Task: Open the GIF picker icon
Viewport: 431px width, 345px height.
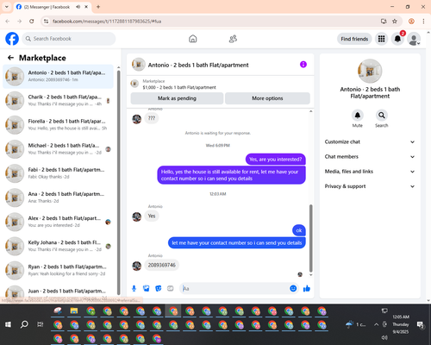Action: pyautogui.click(x=171, y=288)
